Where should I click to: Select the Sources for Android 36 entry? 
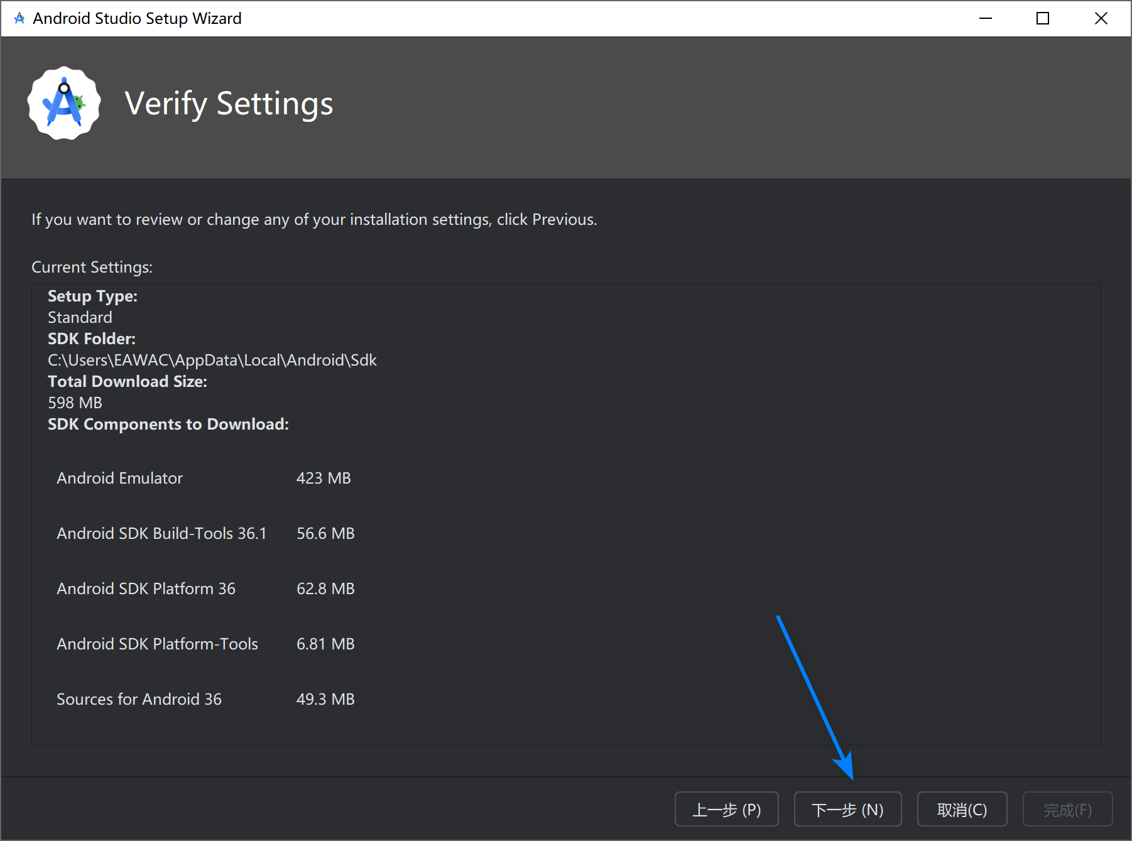click(x=139, y=699)
